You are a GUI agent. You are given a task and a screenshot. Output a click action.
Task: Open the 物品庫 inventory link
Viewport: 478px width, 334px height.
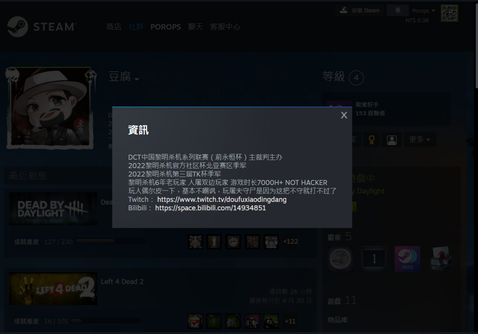pos(337,319)
